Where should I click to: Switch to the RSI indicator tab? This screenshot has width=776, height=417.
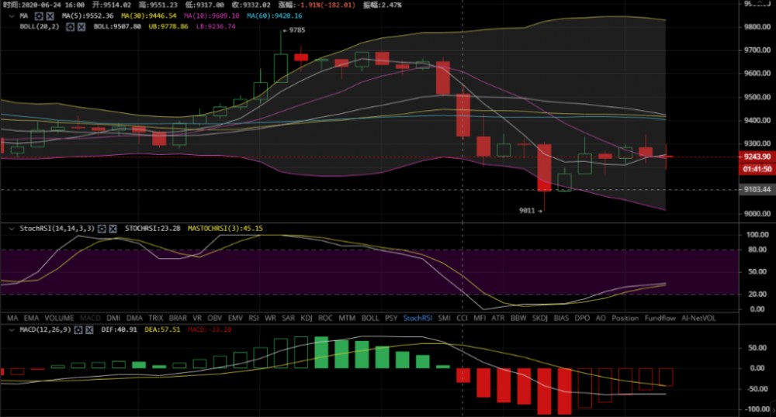(253, 318)
